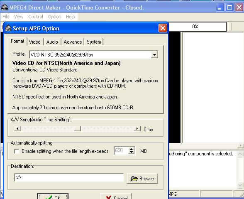This screenshot has height=199, width=244.
Task: Click the A/V Sync slider thumb
Action: click(x=77, y=129)
